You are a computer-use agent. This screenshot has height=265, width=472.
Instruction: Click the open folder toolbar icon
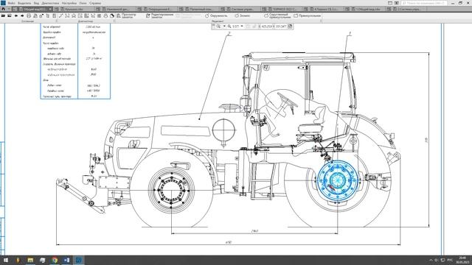[x=3, y=15]
